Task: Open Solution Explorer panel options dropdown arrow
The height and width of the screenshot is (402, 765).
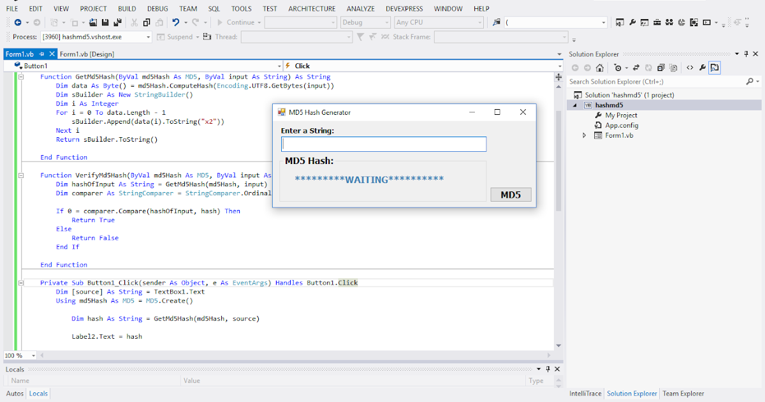Action: pyautogui.click(x=737, y=54)
